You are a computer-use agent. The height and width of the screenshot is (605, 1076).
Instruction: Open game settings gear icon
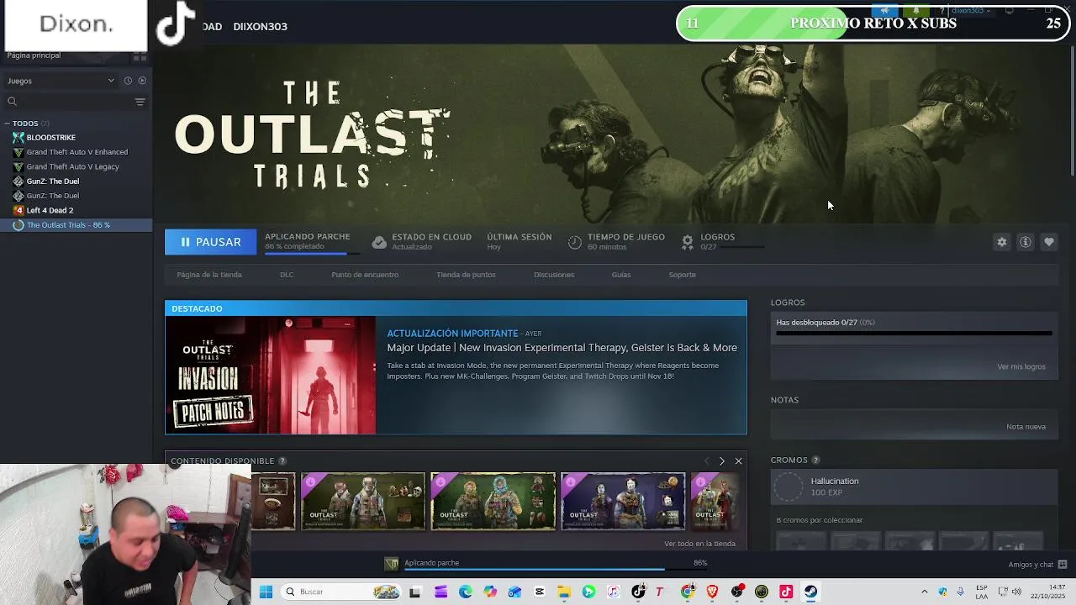pyautogui.click(x=1002, y=242)
